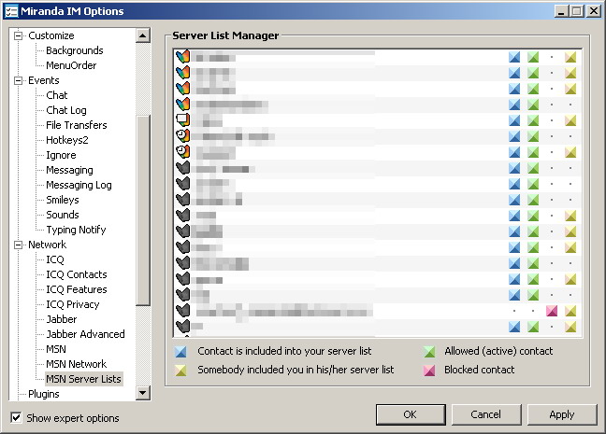This screenshot has height=434, width=606.
Task: Collapse the Events tree node
Action: tap(18, 80)
